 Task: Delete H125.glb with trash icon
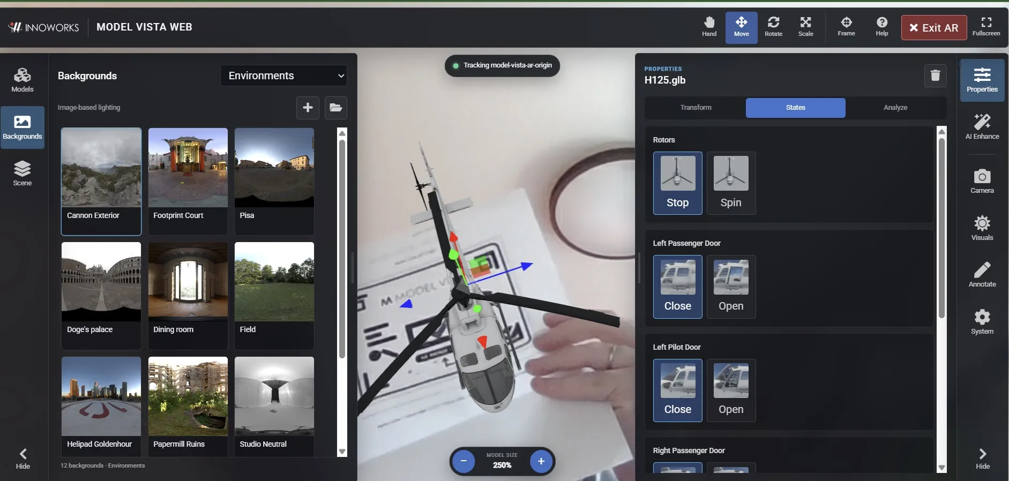tap(935, 76)
